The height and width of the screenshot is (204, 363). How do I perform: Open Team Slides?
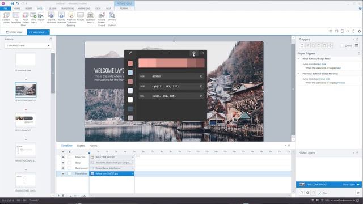point(26,18)
